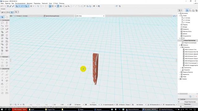Open the 02 Чертеж layer combination dropdown

[x=83, y=105]
